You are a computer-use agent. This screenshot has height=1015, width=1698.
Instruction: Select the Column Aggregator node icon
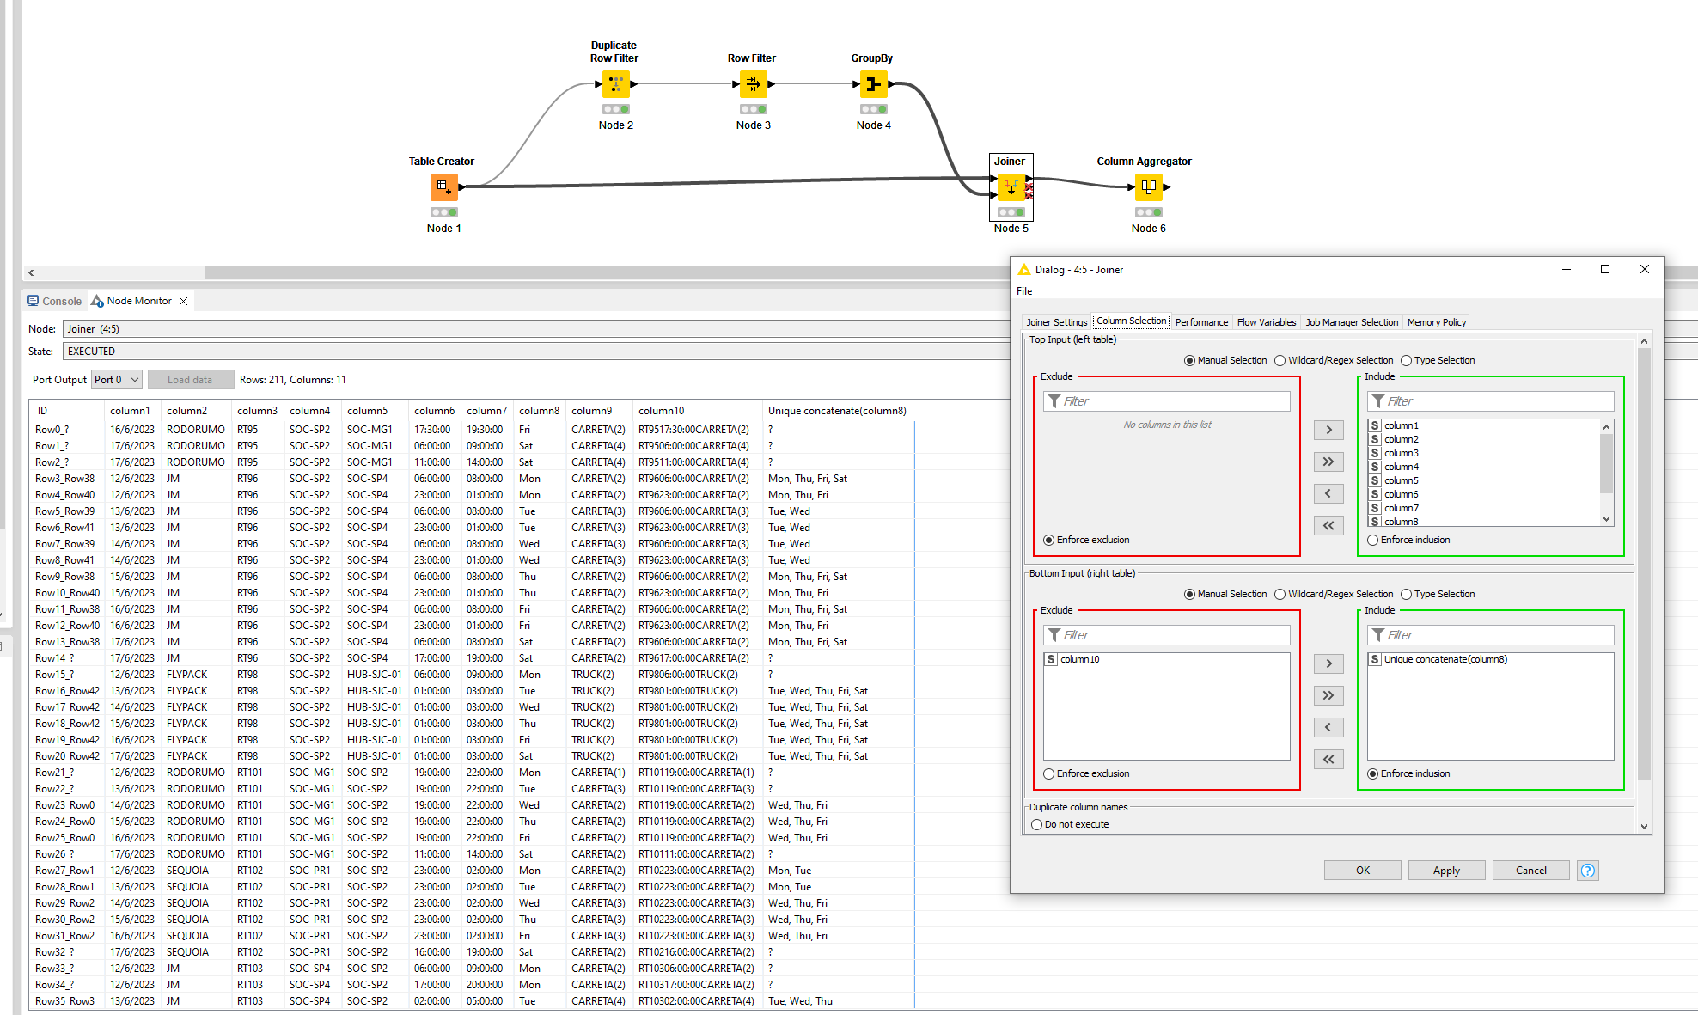(x=1148, y=186)
